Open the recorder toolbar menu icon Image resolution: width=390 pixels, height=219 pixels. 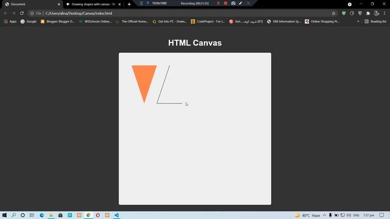(x=141, y=3)
